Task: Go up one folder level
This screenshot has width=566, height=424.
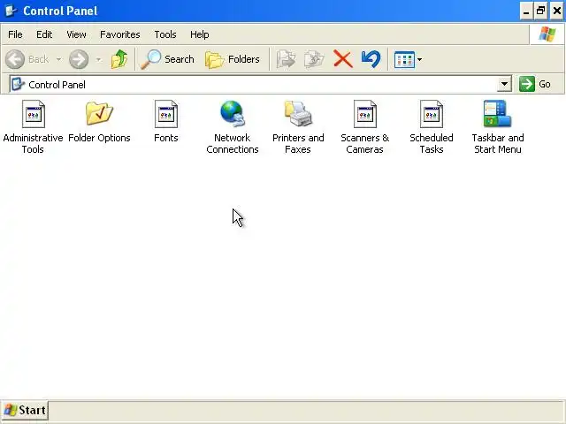Action: click(x=119, y=59)
